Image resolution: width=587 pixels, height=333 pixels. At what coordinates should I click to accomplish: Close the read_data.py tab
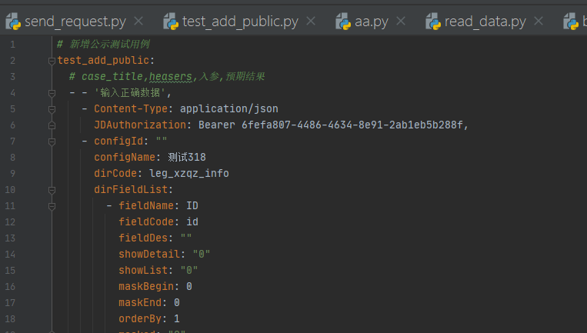[538, 21]
